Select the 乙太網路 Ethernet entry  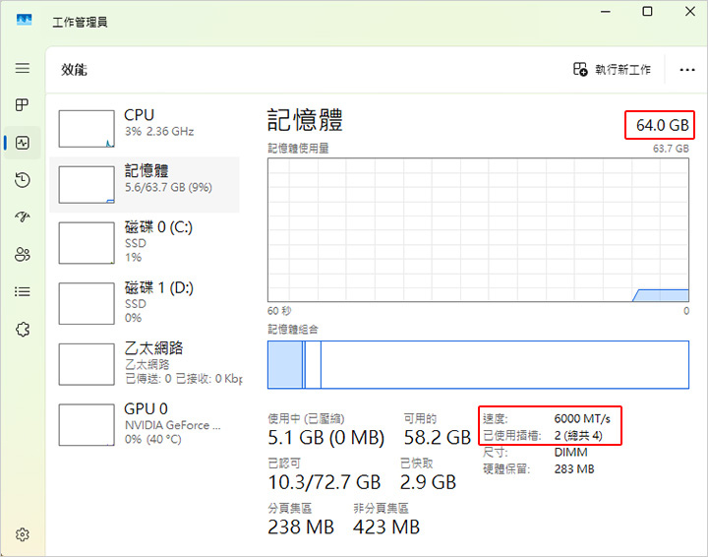coord(145,364)
